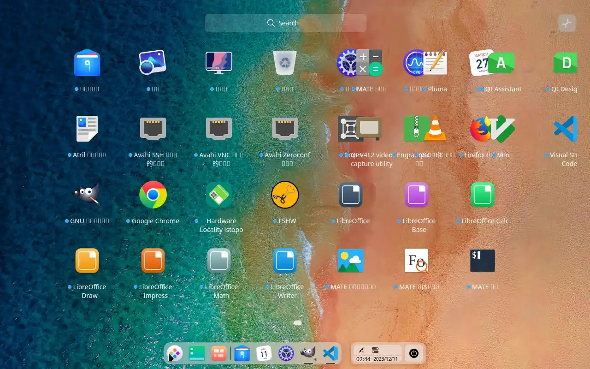This screenshot has width=590, height=369.
Task: Launch LibreOffice Math
Action: [219, 261]
